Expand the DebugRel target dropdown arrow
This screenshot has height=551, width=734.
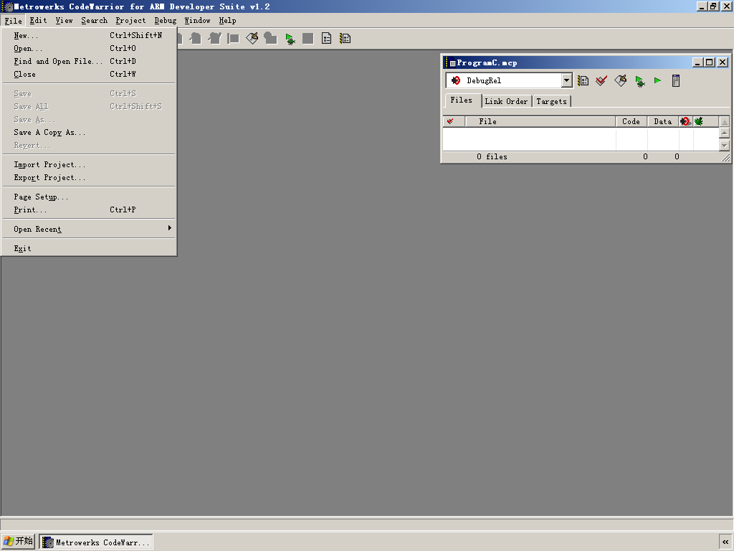point(566,80)
